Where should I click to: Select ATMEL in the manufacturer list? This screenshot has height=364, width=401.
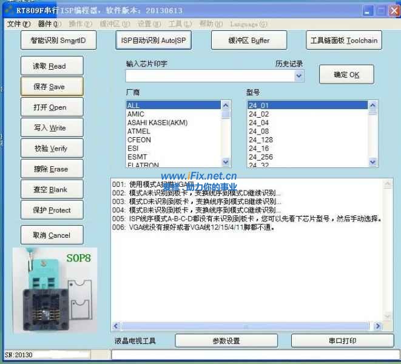174,131
